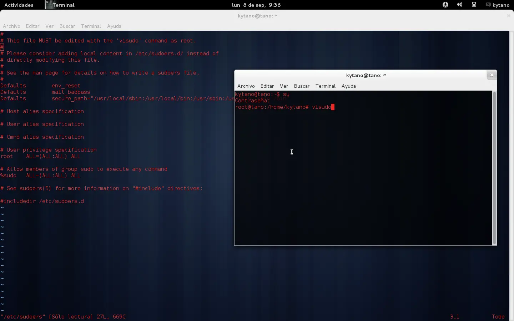Click '# directly modifying this file.' line
The width and height of the screenshot is (514, 321).
(50, 60)
